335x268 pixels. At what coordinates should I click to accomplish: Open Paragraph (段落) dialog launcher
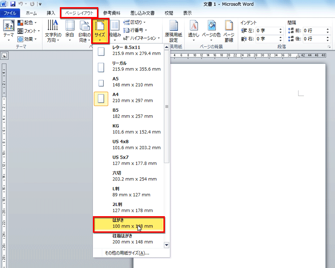coord(329,46)
